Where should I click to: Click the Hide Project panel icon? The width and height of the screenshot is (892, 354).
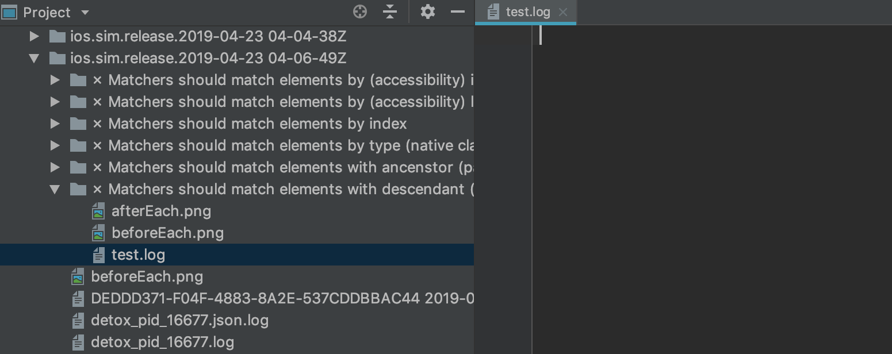coord(458,11)
